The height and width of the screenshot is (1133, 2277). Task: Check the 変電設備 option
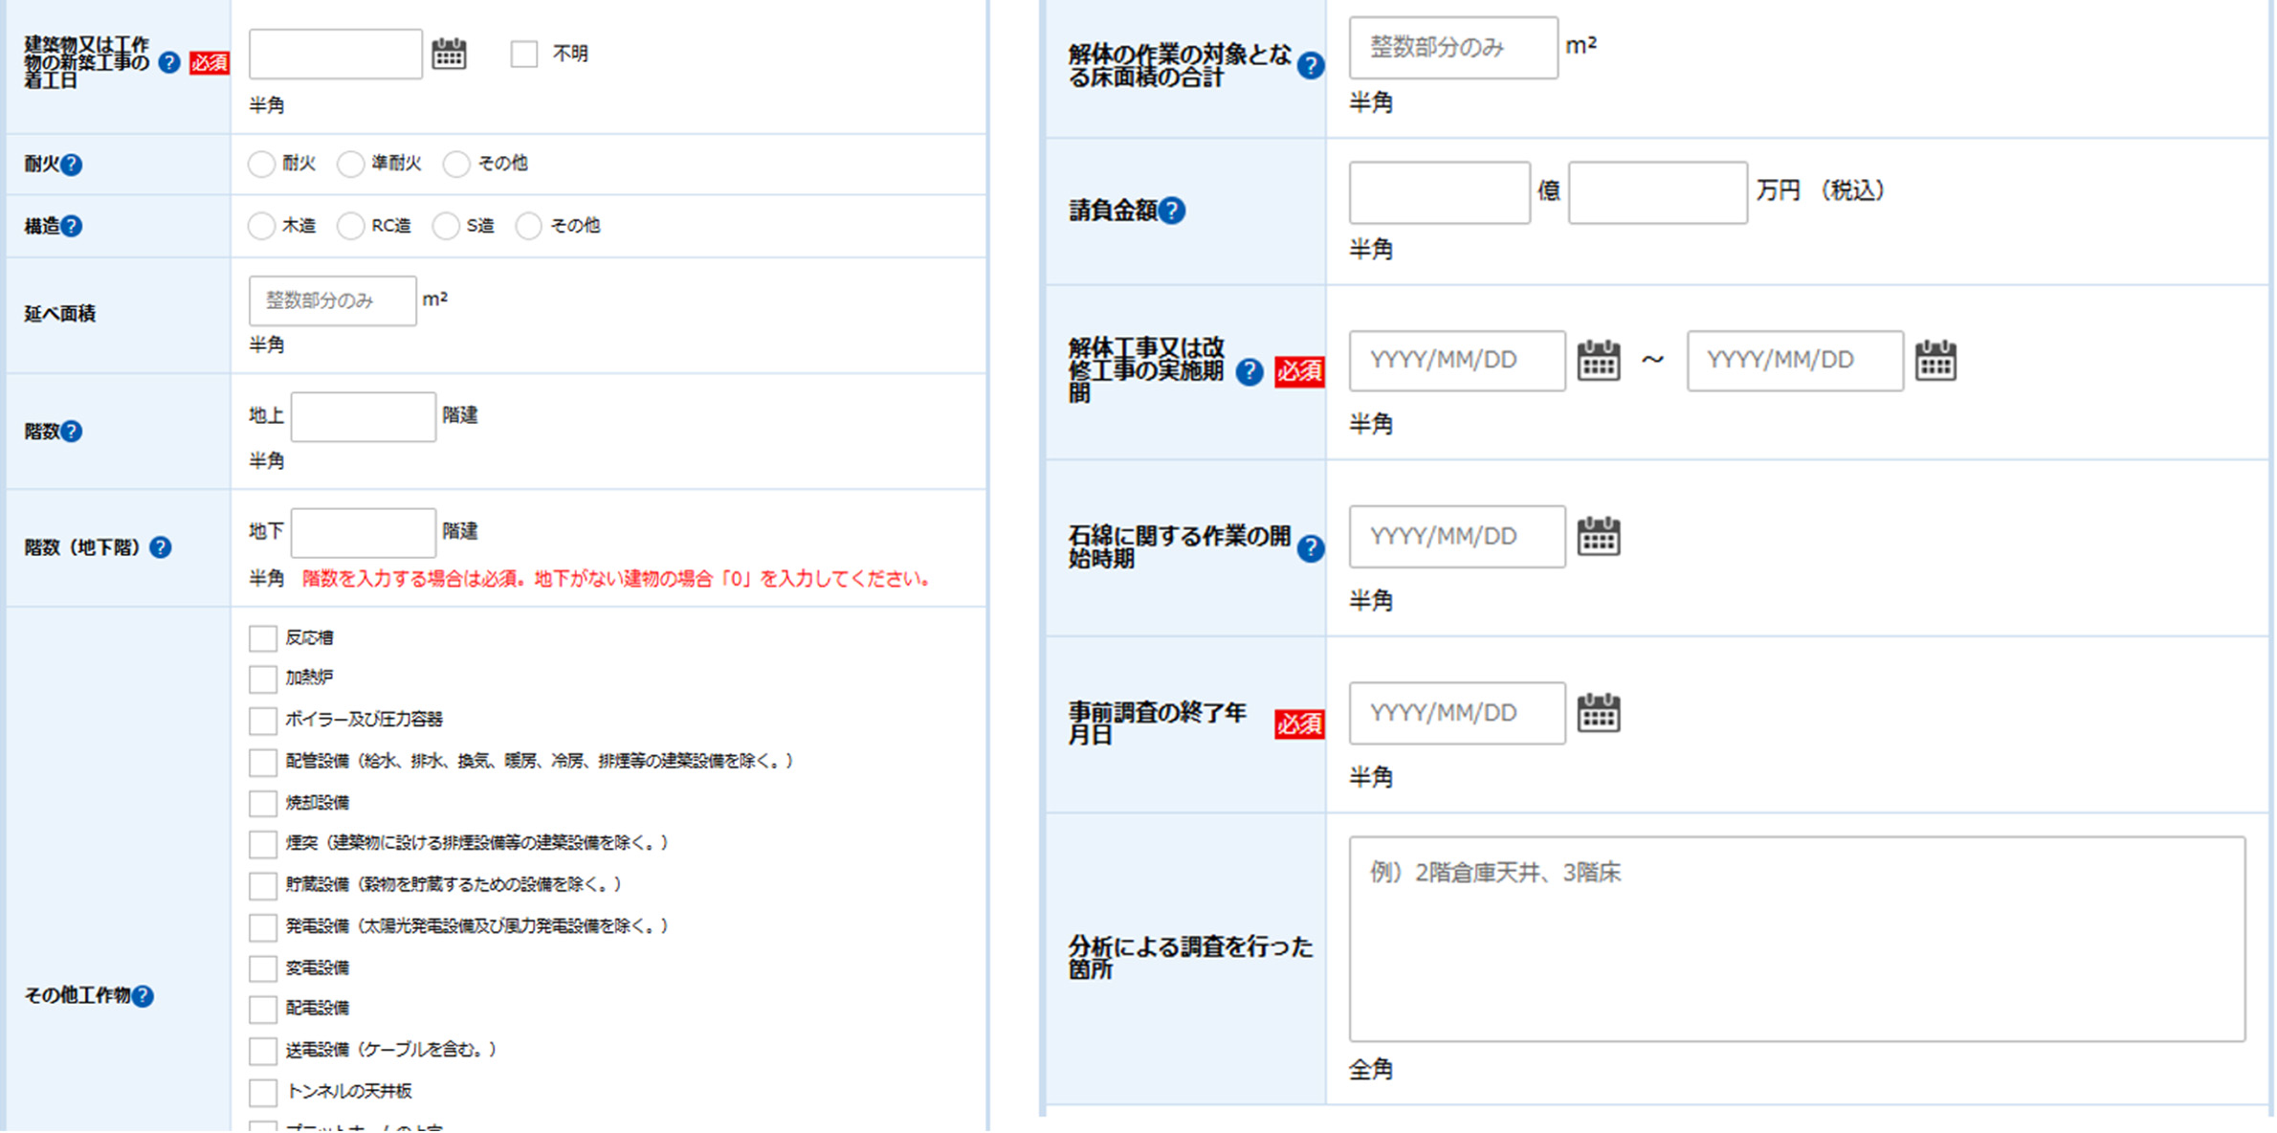[x=263, y=968]
